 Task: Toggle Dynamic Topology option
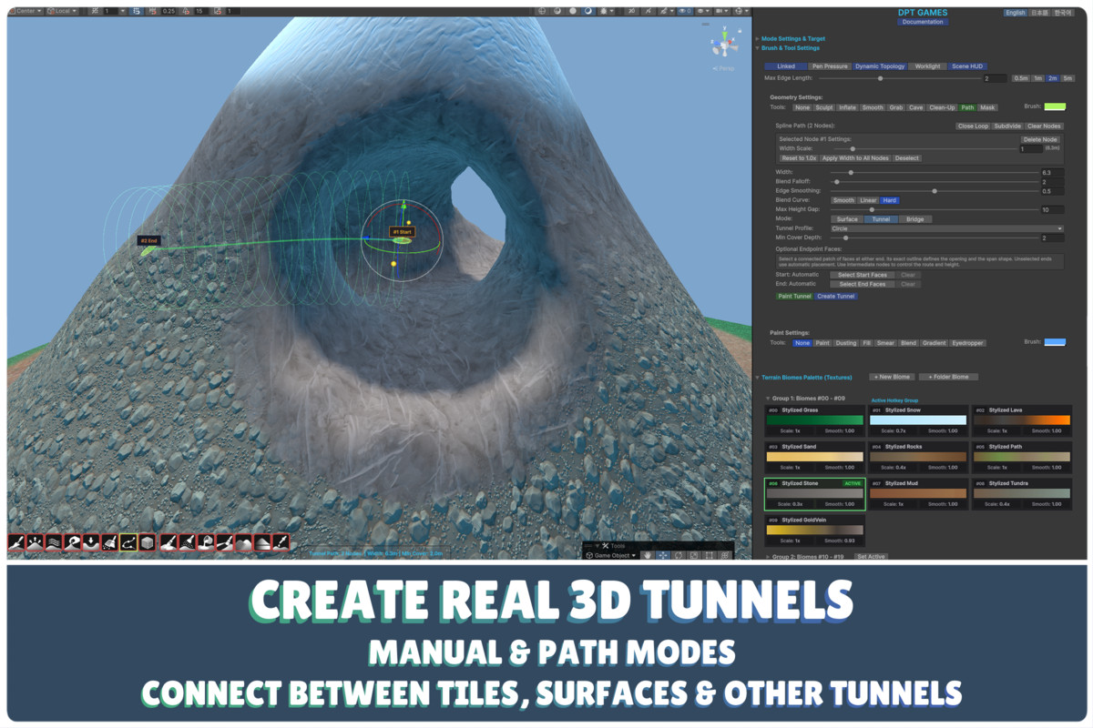[x=880, y=66]
